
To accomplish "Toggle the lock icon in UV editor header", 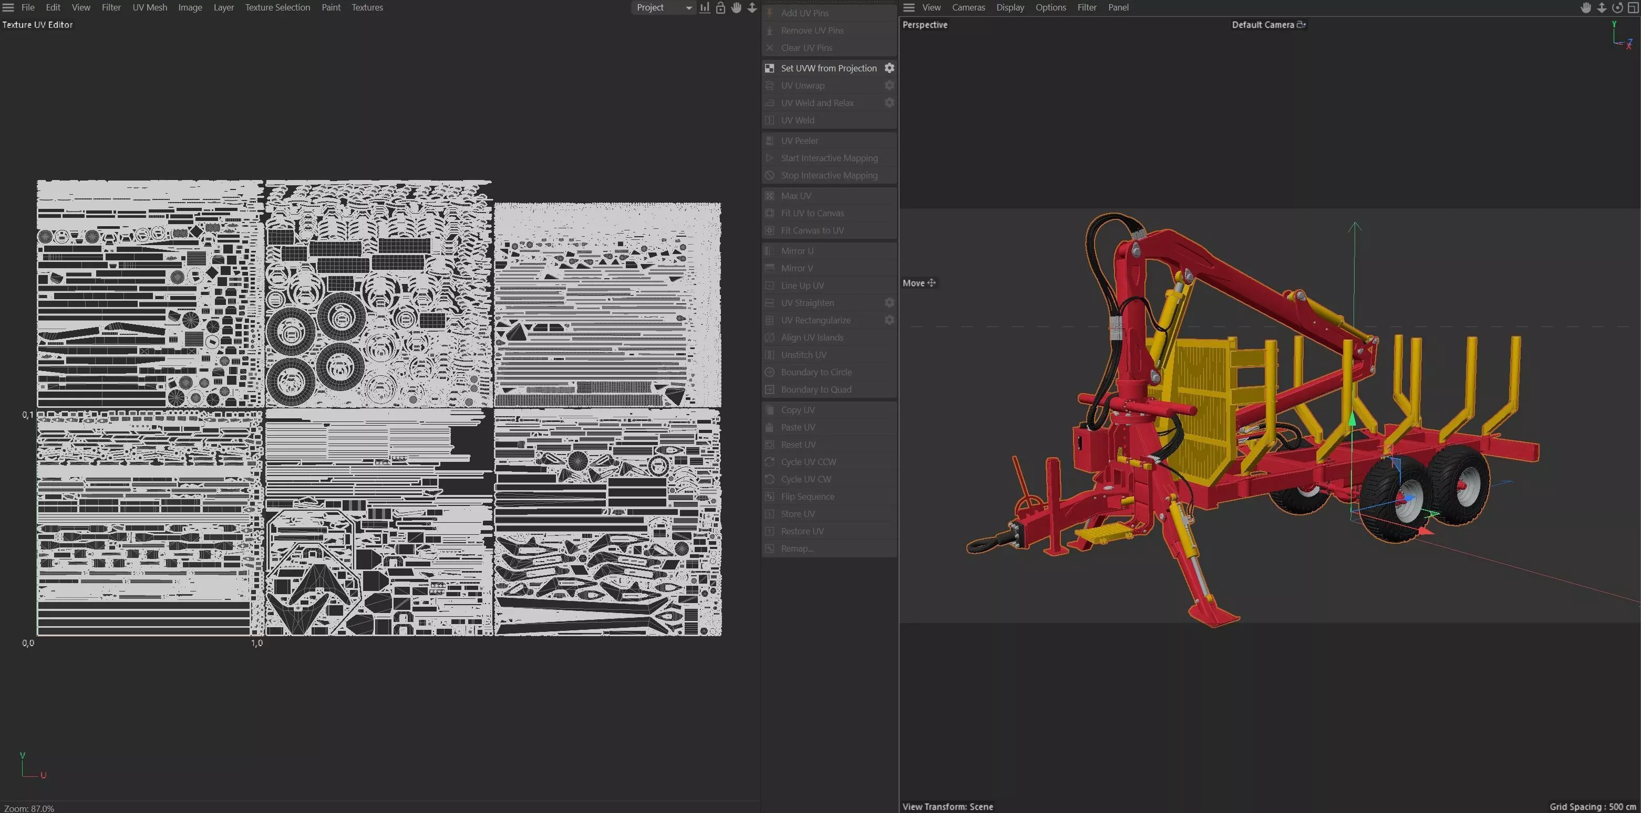I will coord(720,8).
